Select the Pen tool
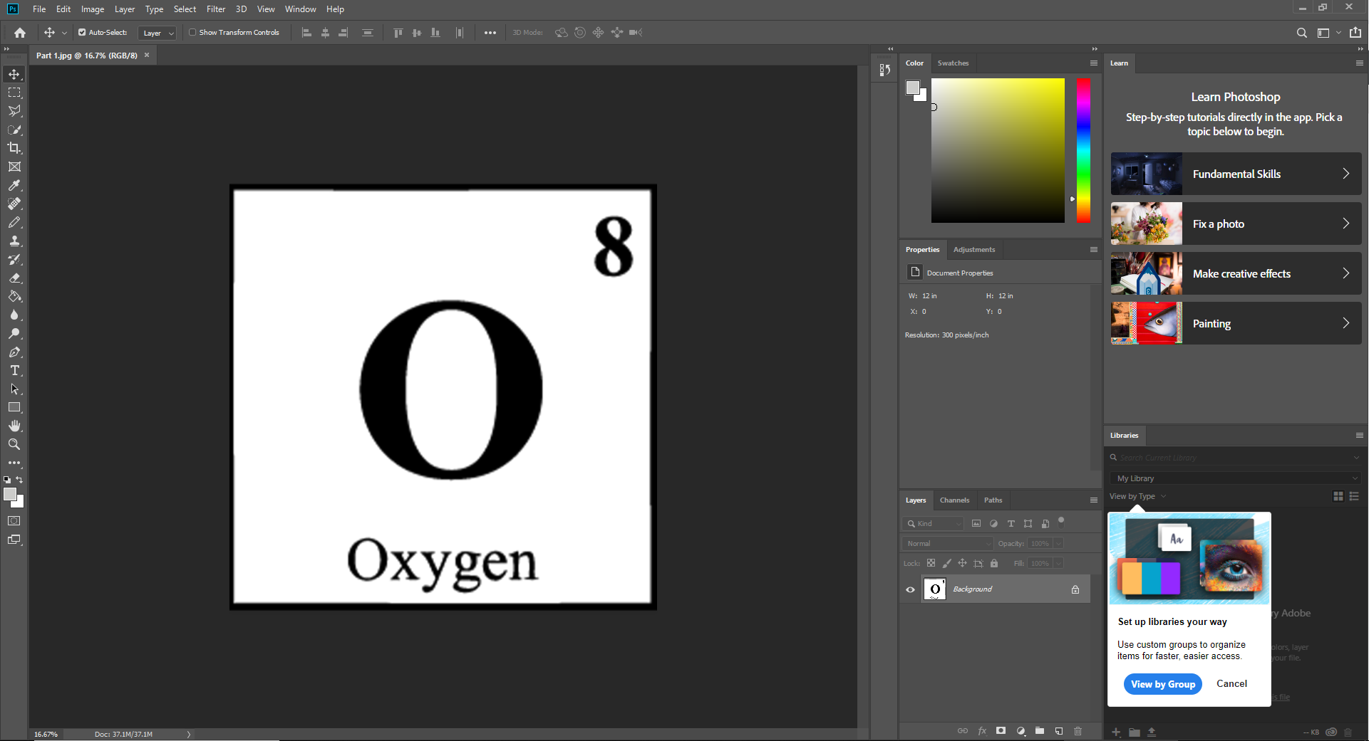The height and width of the screenshot is (741, 1369). [x=14, y=352]
